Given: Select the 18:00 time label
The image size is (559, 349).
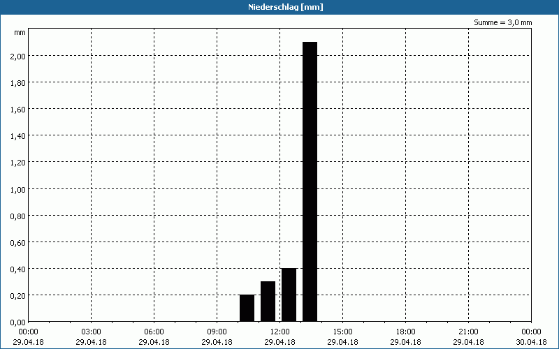Looking at the screenshot, I should [405, 332].
